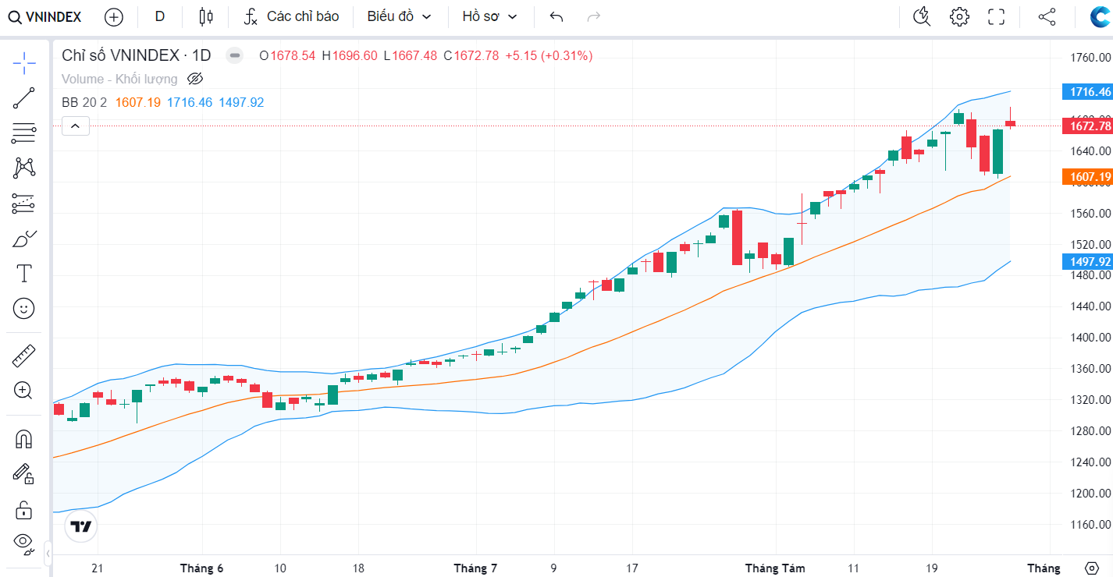Click the 1400.00 price axis label

pyautogui.click(x=1090, y=338)
